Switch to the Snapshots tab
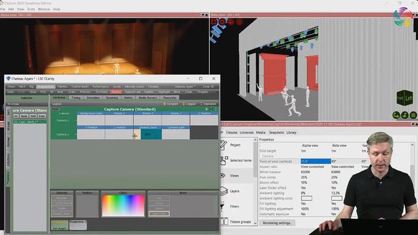 276,133
